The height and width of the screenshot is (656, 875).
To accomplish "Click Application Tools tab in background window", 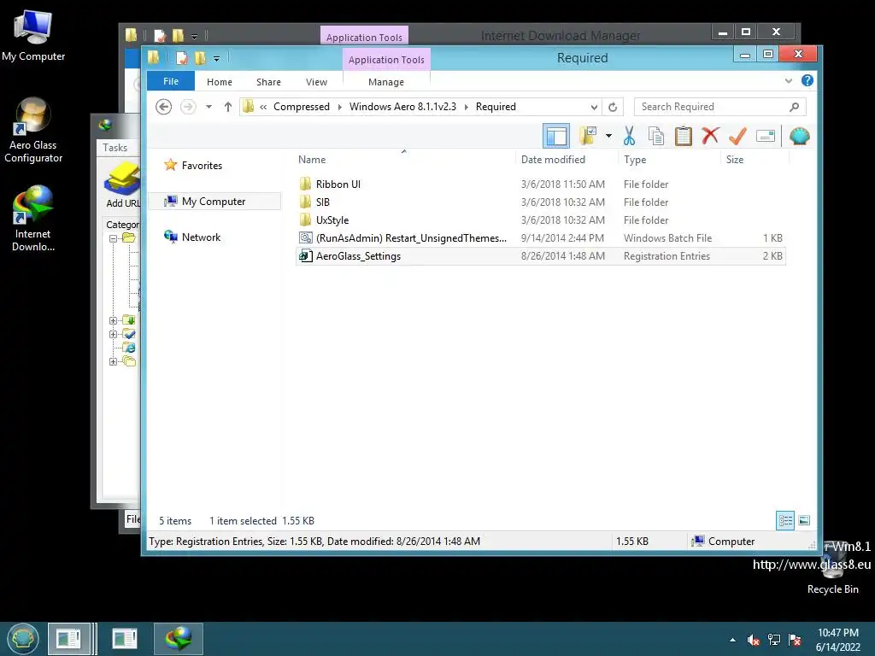I will pyautogui.click(x=364, y=37).
